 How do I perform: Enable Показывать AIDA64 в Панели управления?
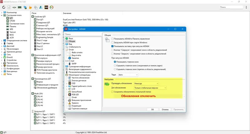click(x=112, y=39)
